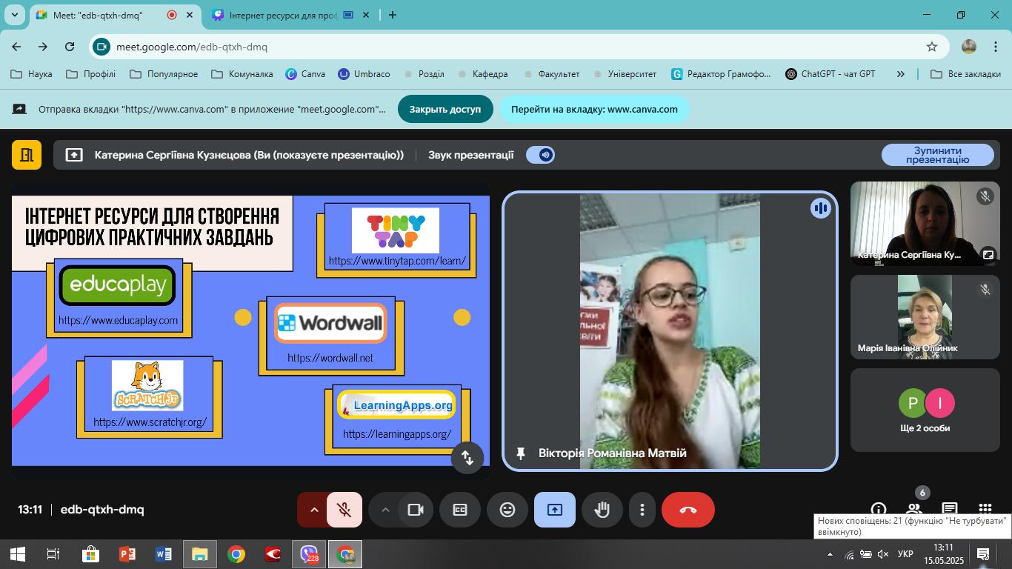Open the tab search dropdown
Image resolution: width=1012 pixels, height=569 pixels.
tap(14, 15)
